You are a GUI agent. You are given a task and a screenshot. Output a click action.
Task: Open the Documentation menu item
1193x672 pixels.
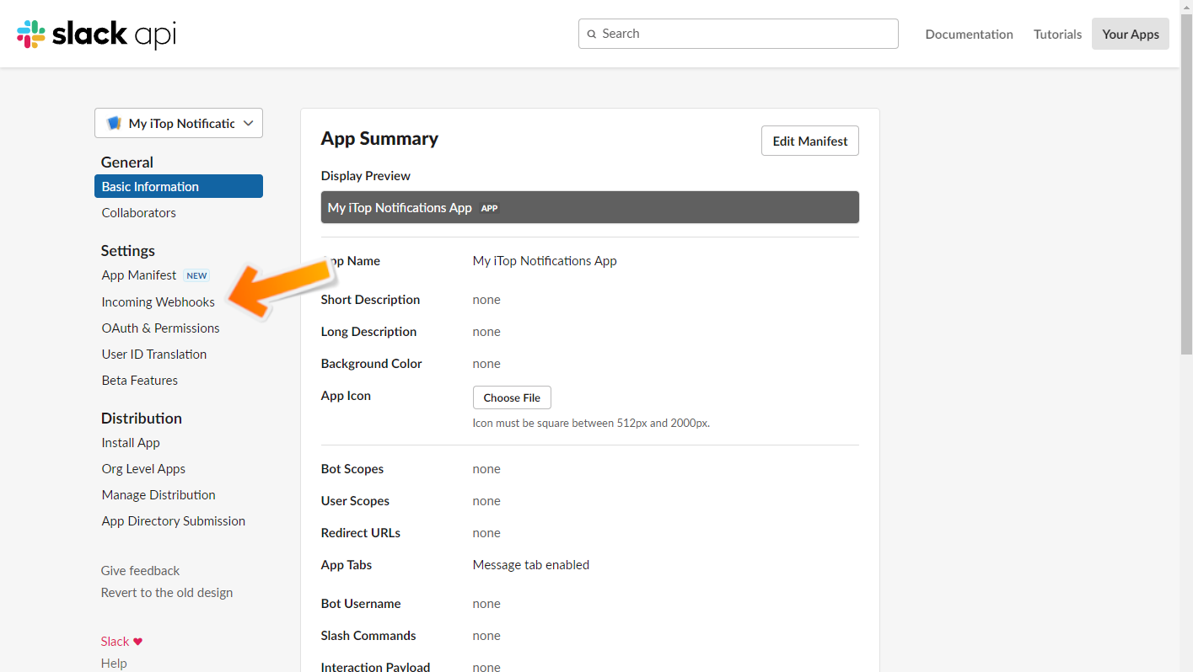(x=969, y=34)
